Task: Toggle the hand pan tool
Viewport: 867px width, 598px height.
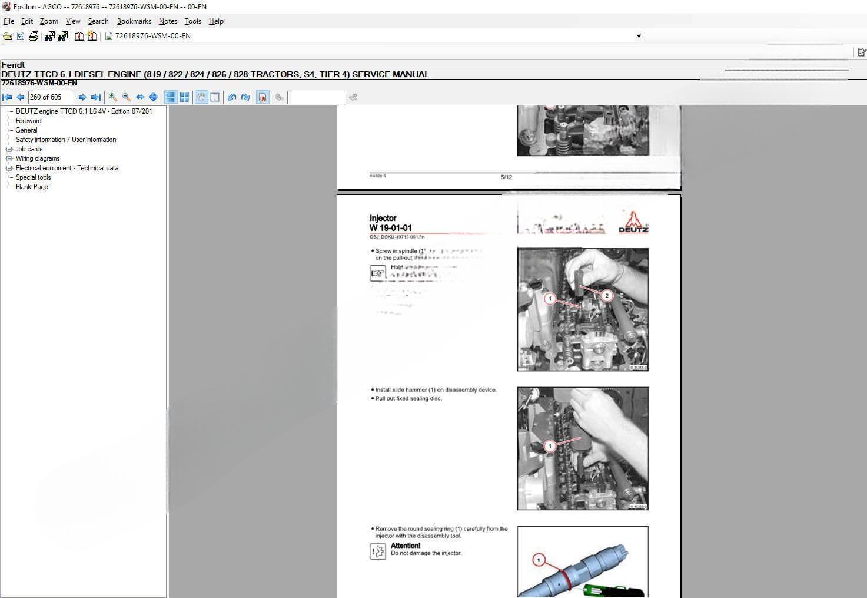Action: point(201,97)
